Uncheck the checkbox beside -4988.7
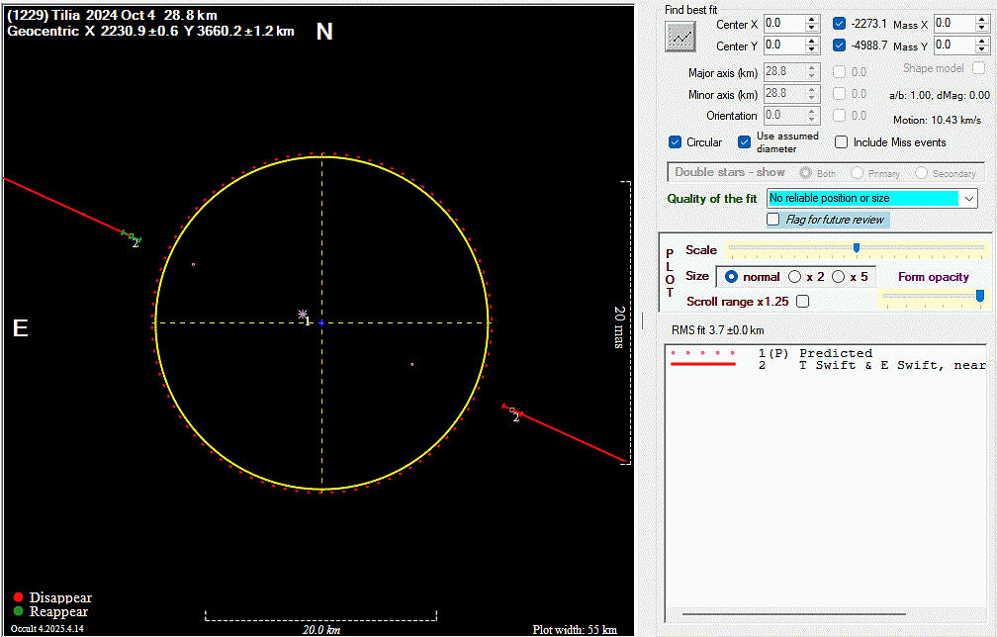 click(840, 45)
